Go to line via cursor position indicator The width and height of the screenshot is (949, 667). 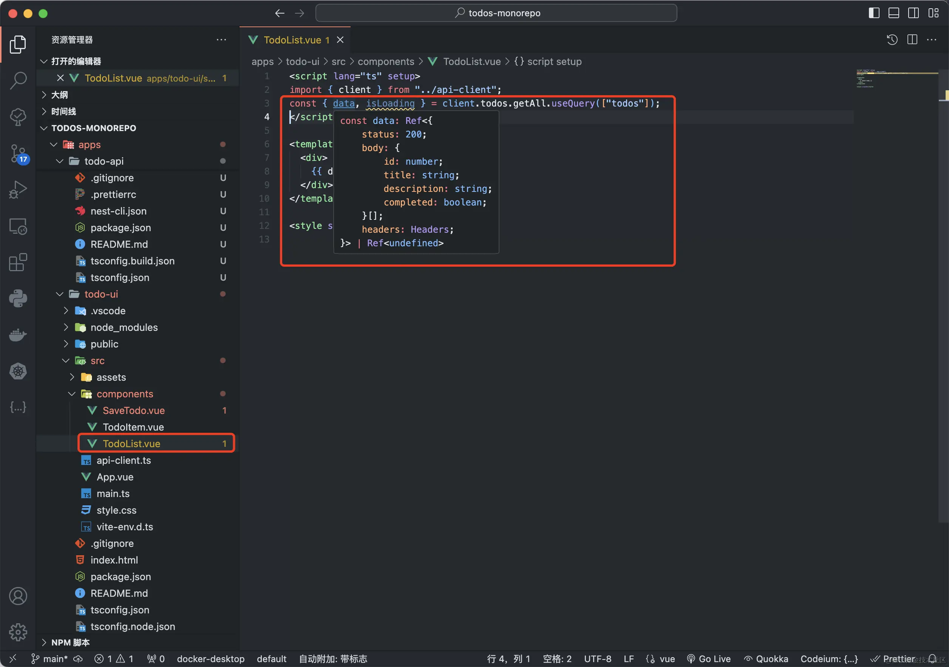coord(509,659)
